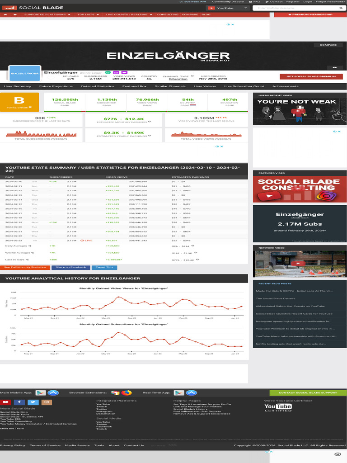The height and width of the screenshot is (463, 347).
Task: Expand Top Lists menu
Action: (x=88, y=14)
